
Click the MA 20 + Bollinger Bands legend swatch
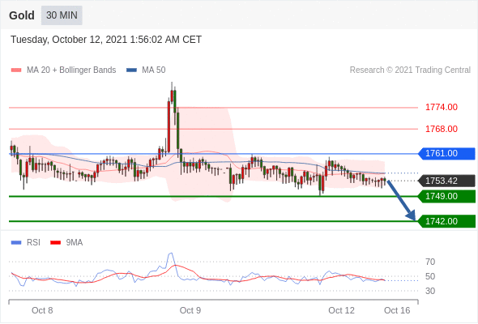[16, 70]
